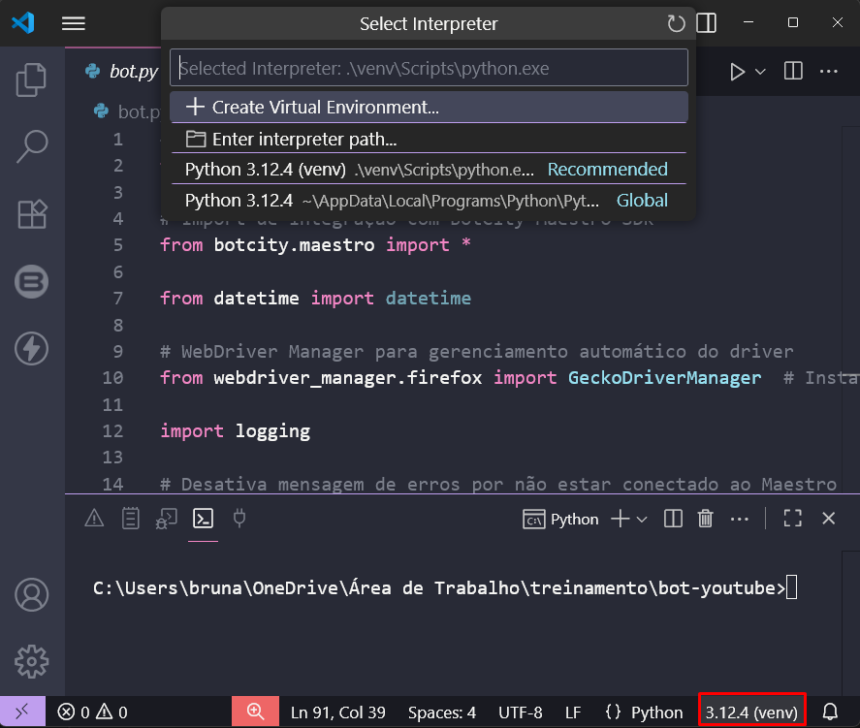Click the interpreter search input field
The width and height of the screenshot is (860, 728).
(x=429, y=67)
